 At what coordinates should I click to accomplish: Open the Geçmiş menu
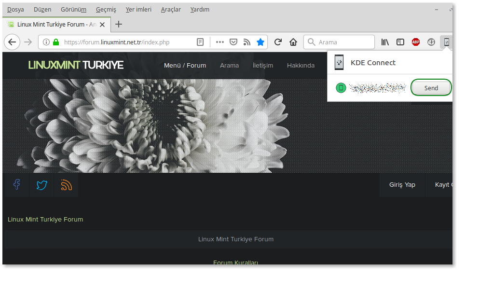[x=106, y=10]
